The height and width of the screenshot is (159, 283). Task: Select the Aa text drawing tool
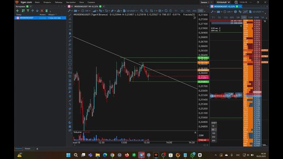70,72
